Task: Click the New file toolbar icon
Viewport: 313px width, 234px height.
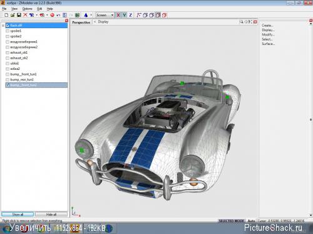Action: [x=6, y=15]
